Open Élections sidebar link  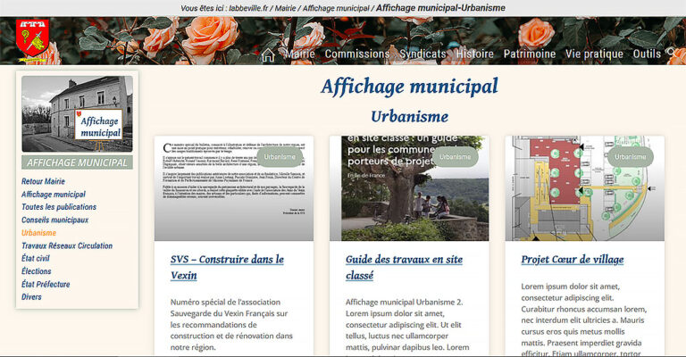coord(37,271)
